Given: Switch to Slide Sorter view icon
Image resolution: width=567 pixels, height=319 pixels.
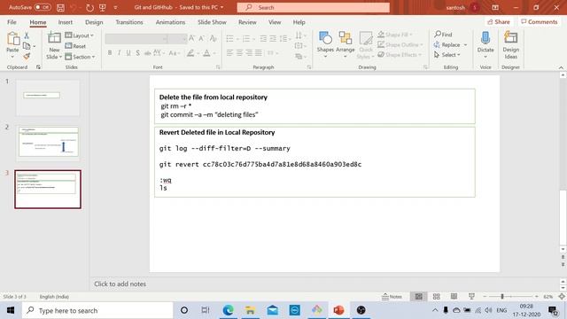Looking at the screenshot, I should click(436, 297).
